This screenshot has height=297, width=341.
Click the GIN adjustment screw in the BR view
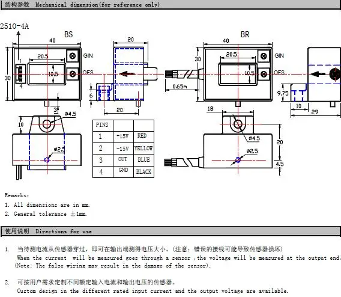[264, 56]
